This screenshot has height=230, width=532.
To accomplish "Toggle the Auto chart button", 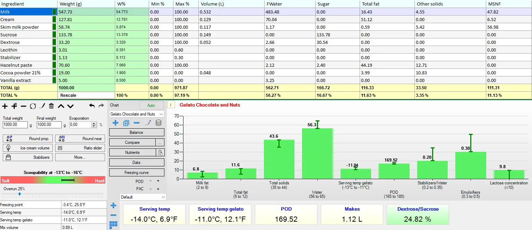I will click(151, 105).
